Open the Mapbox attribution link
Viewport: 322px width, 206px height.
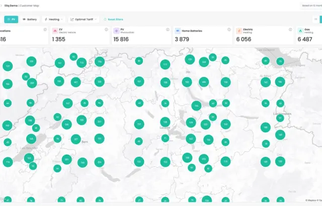(311, 200)
